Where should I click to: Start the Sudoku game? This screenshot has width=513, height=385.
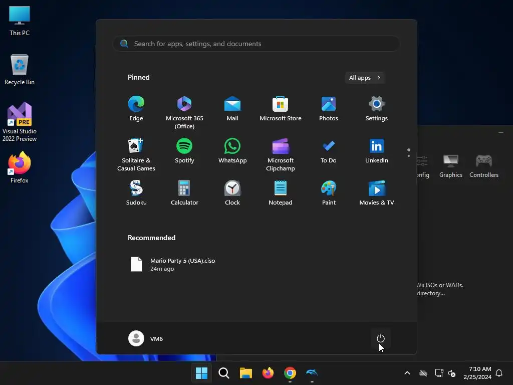coord(136,193)
